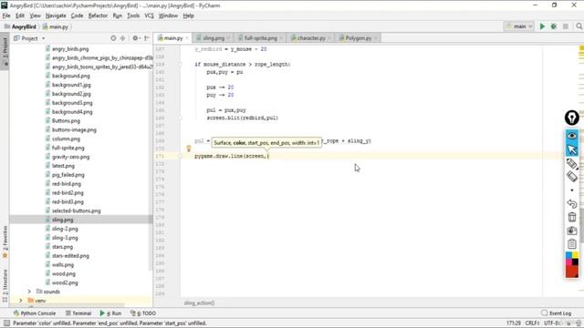This screenshot has width=584, height=328.
Task: Open the clipboard board icon
Action: (x=572, y=244)
